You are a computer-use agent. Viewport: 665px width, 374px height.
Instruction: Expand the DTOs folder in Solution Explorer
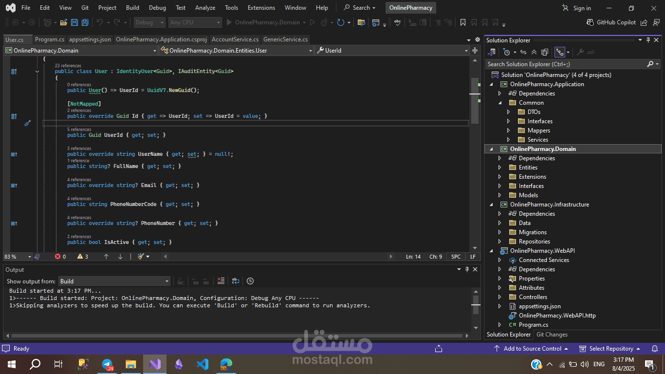(508, 112)
